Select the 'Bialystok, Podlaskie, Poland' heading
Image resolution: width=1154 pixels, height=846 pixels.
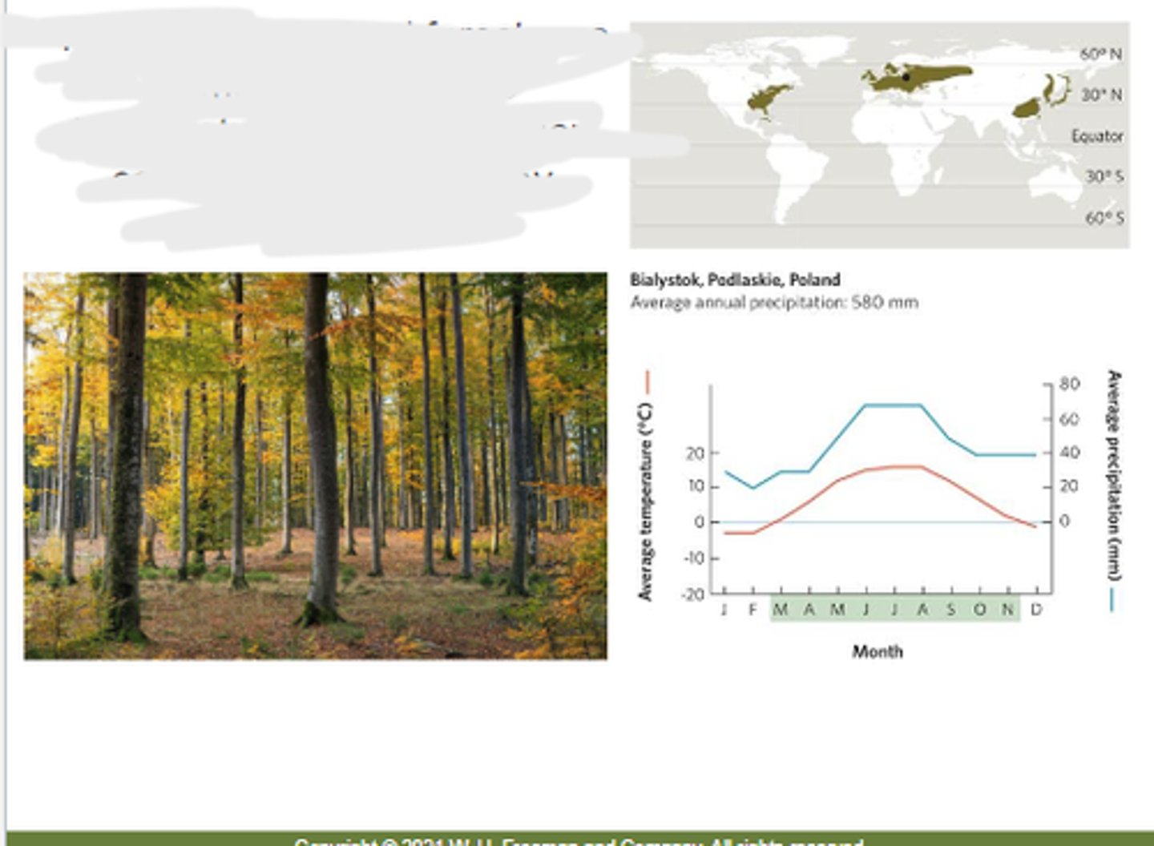pyautogui.click(x=735, y=280)
